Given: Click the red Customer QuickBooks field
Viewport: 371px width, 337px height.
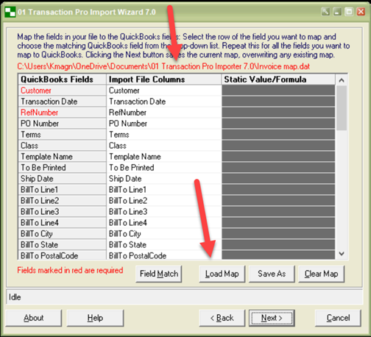Looking at the screenshot, I should [x=62, y=91].
